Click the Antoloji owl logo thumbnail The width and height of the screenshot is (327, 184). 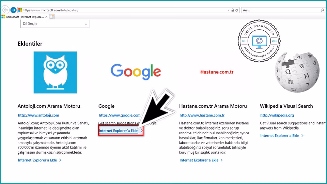coord(55,72)
